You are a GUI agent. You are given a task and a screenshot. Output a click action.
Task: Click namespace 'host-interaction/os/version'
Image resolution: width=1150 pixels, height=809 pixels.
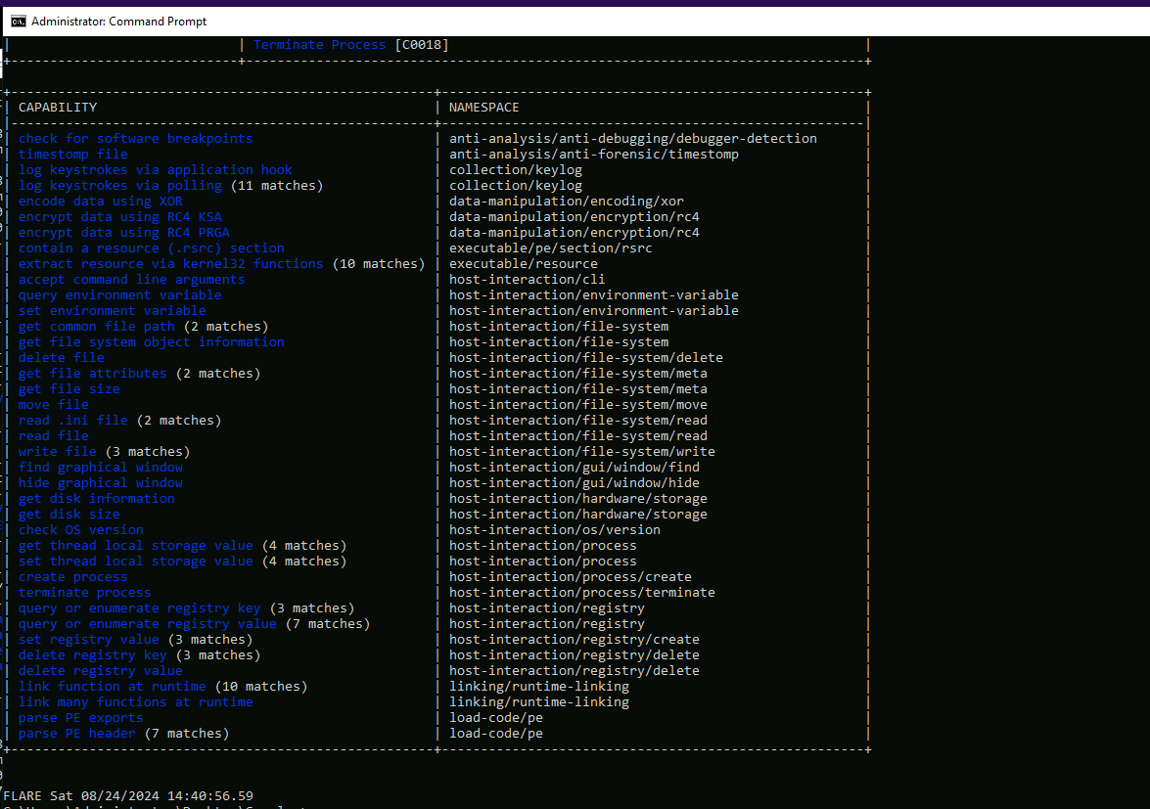point(555,530)
